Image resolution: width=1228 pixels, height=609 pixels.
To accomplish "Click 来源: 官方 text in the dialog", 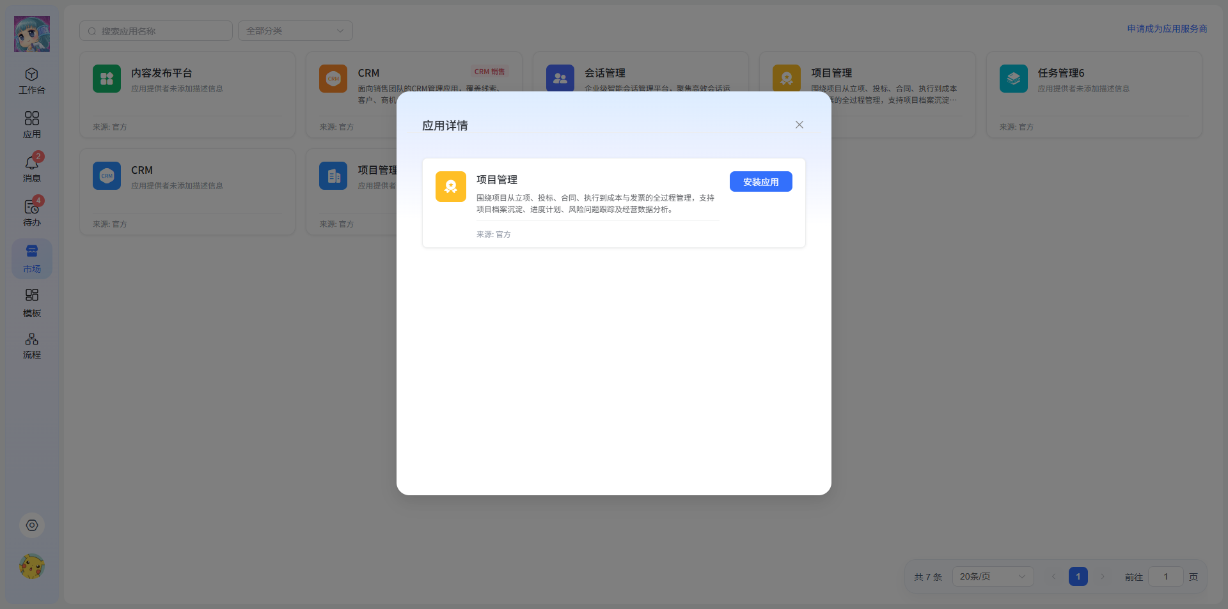I will 494,235.
